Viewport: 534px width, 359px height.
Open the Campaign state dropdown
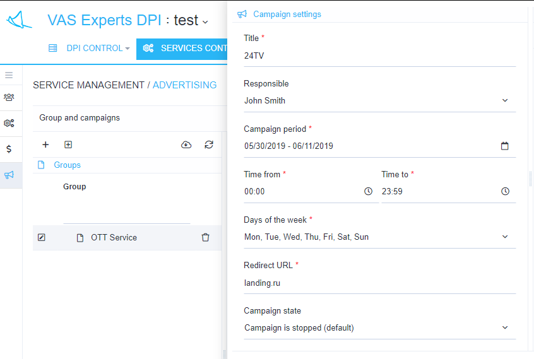505,327
